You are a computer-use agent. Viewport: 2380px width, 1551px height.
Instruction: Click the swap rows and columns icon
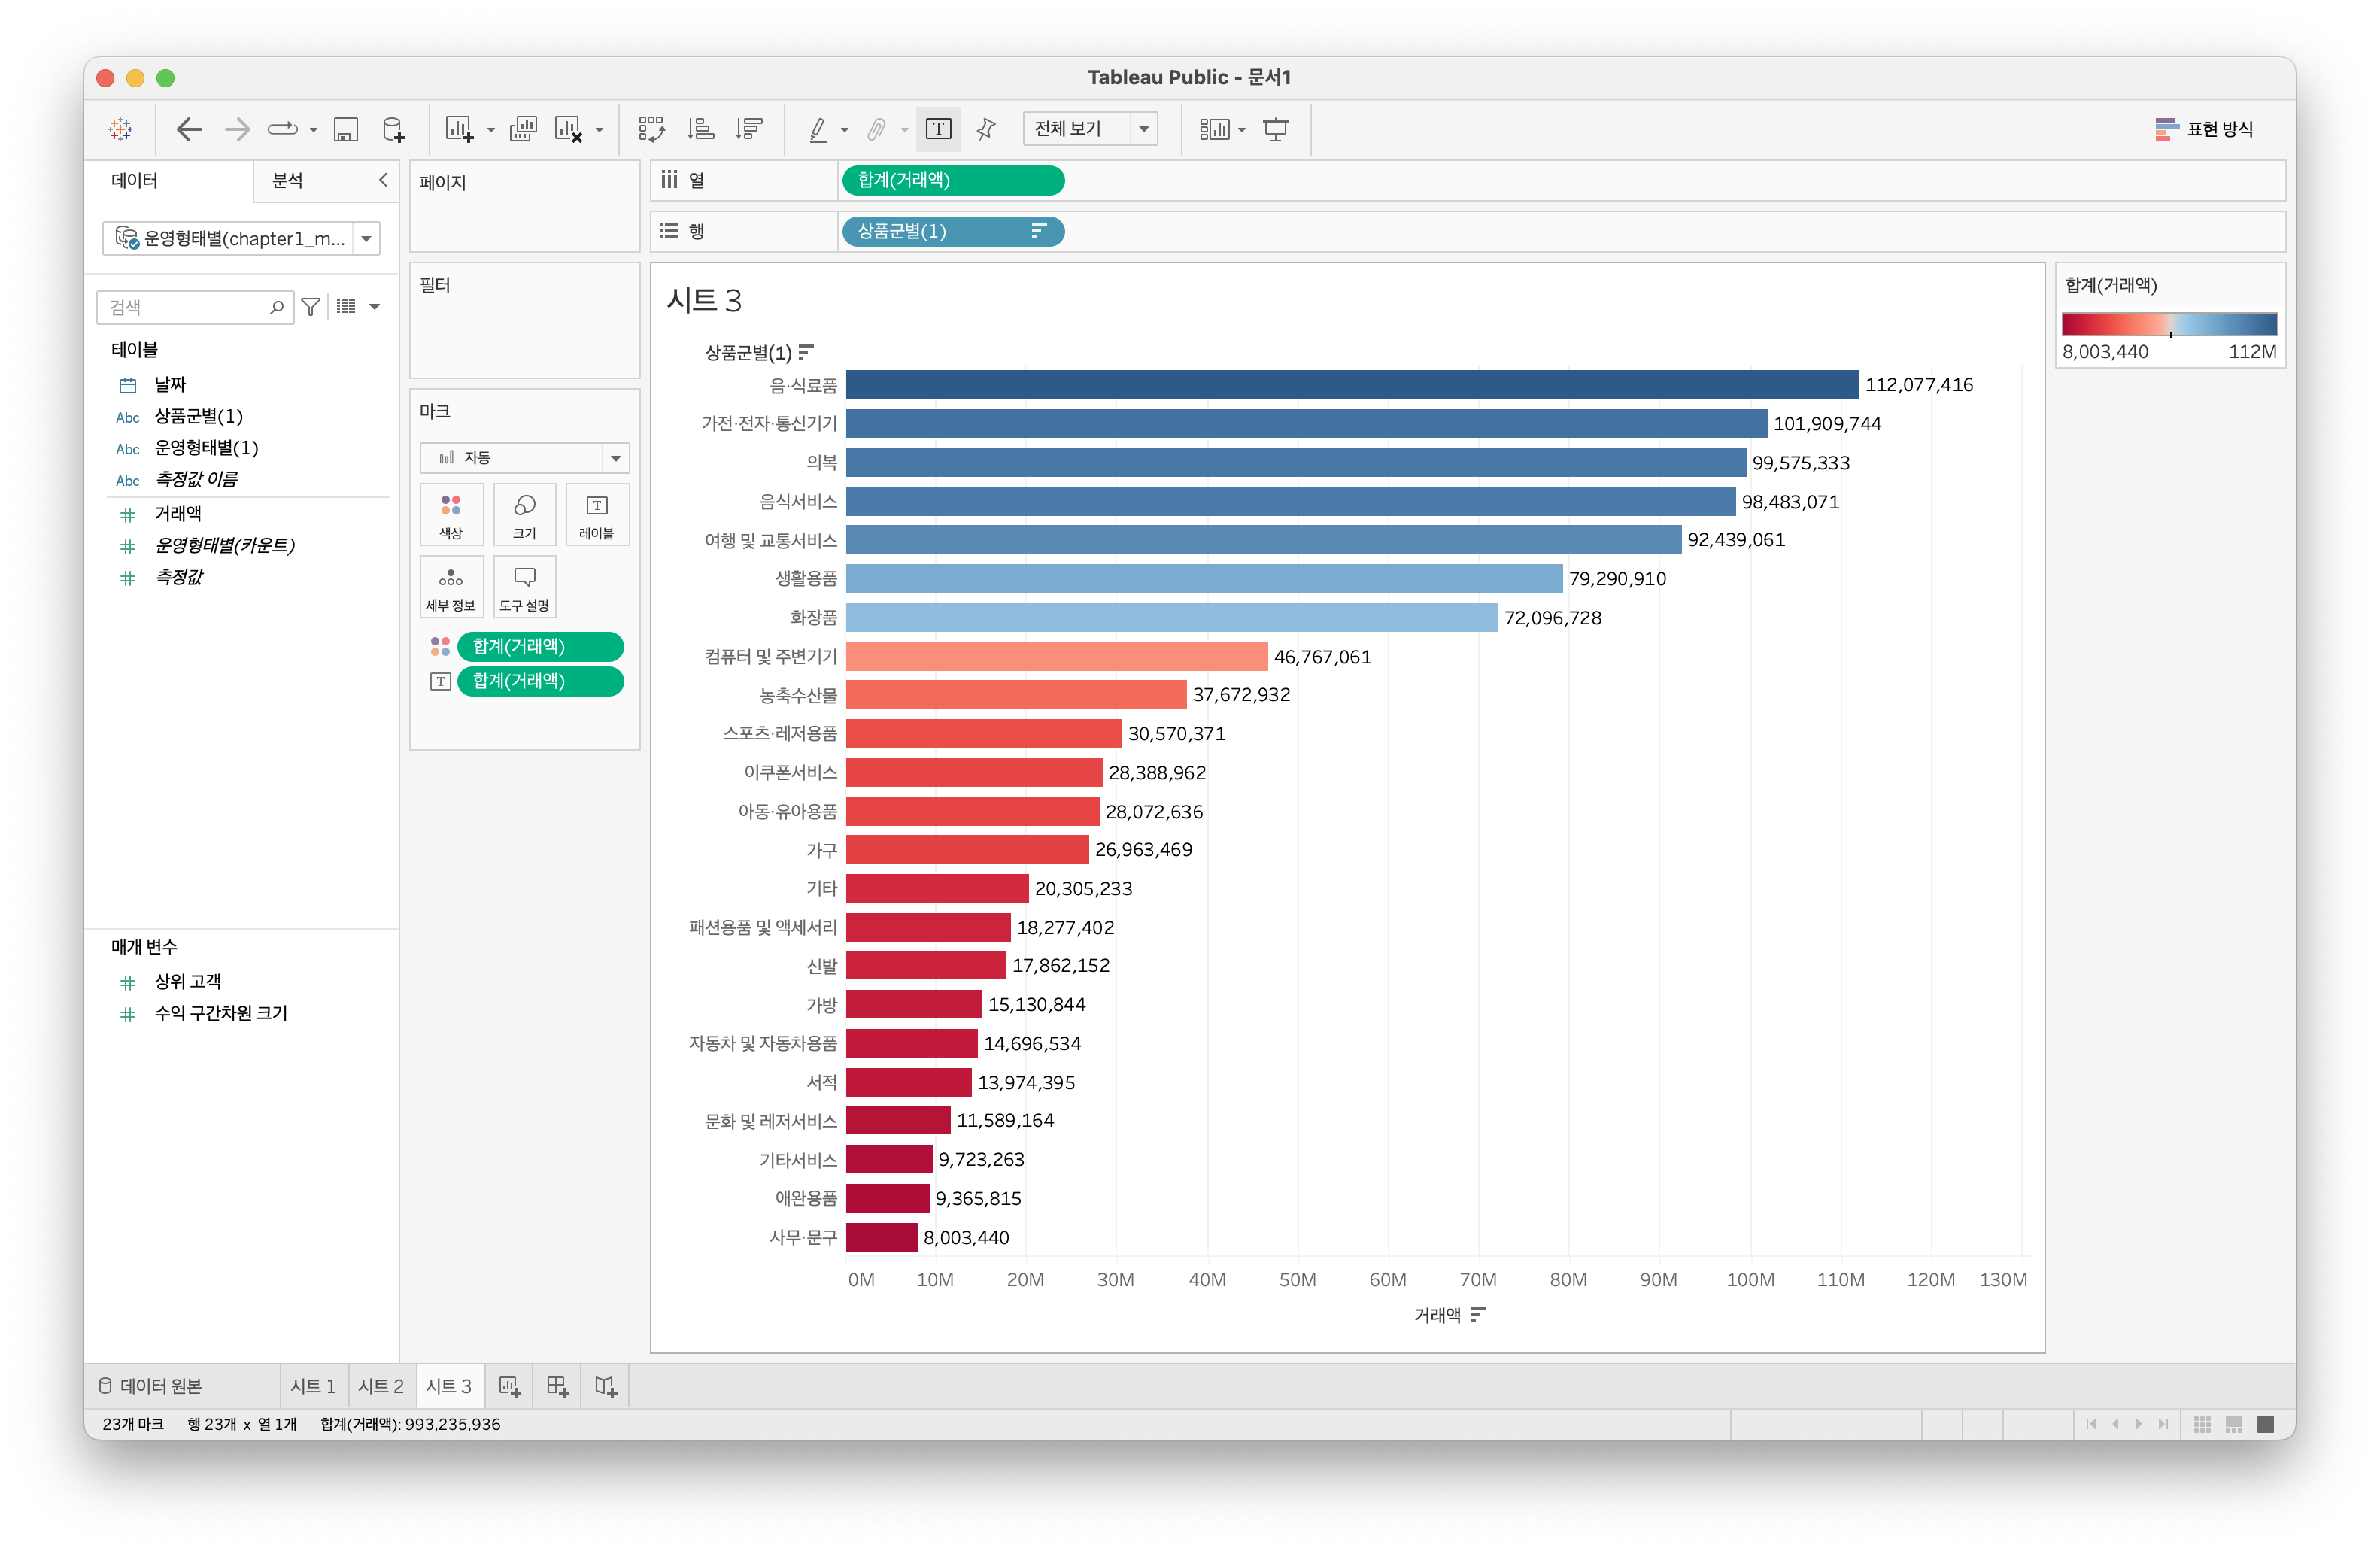point(651,129)
